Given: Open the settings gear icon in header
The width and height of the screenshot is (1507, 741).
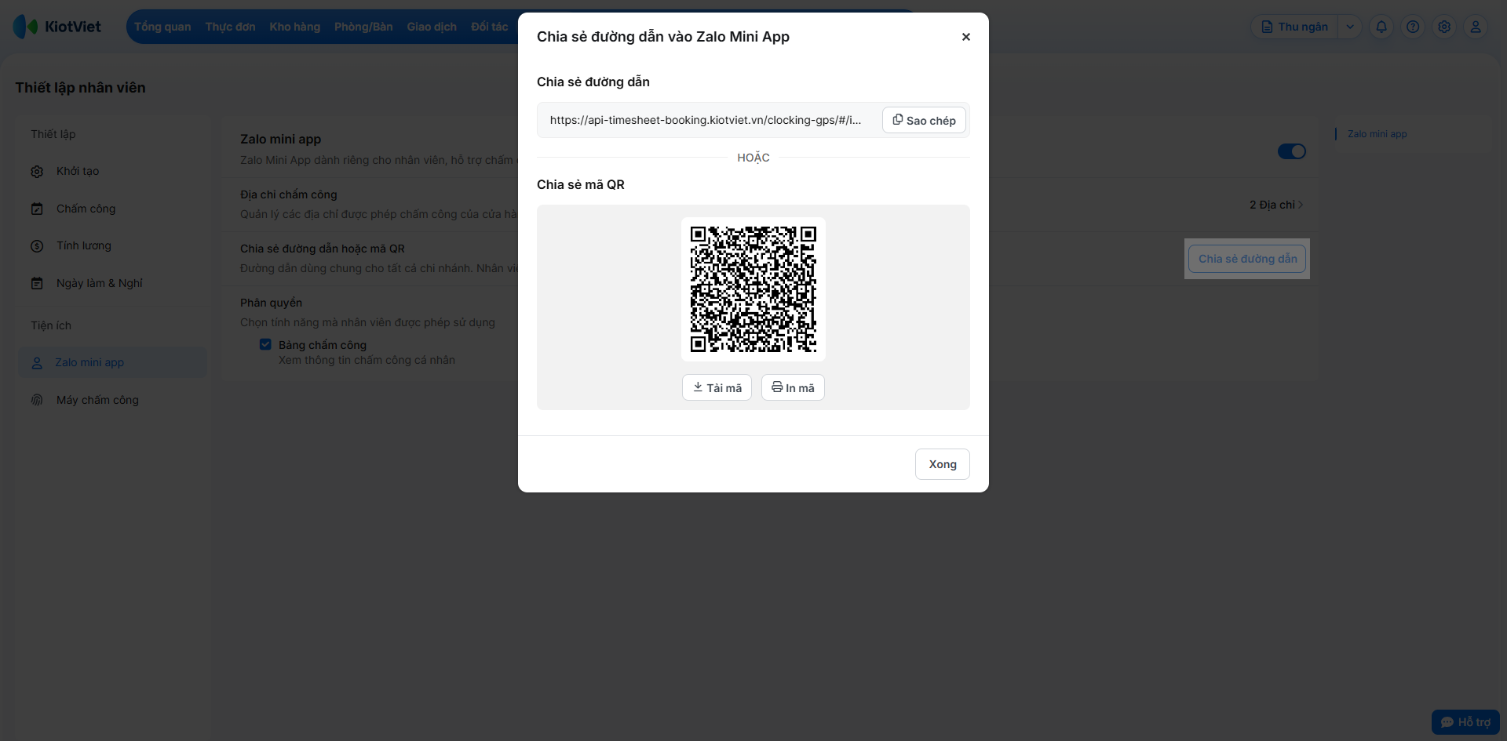Looking at the screenshot, I should pyautogui.click(x=1444, y=27).
